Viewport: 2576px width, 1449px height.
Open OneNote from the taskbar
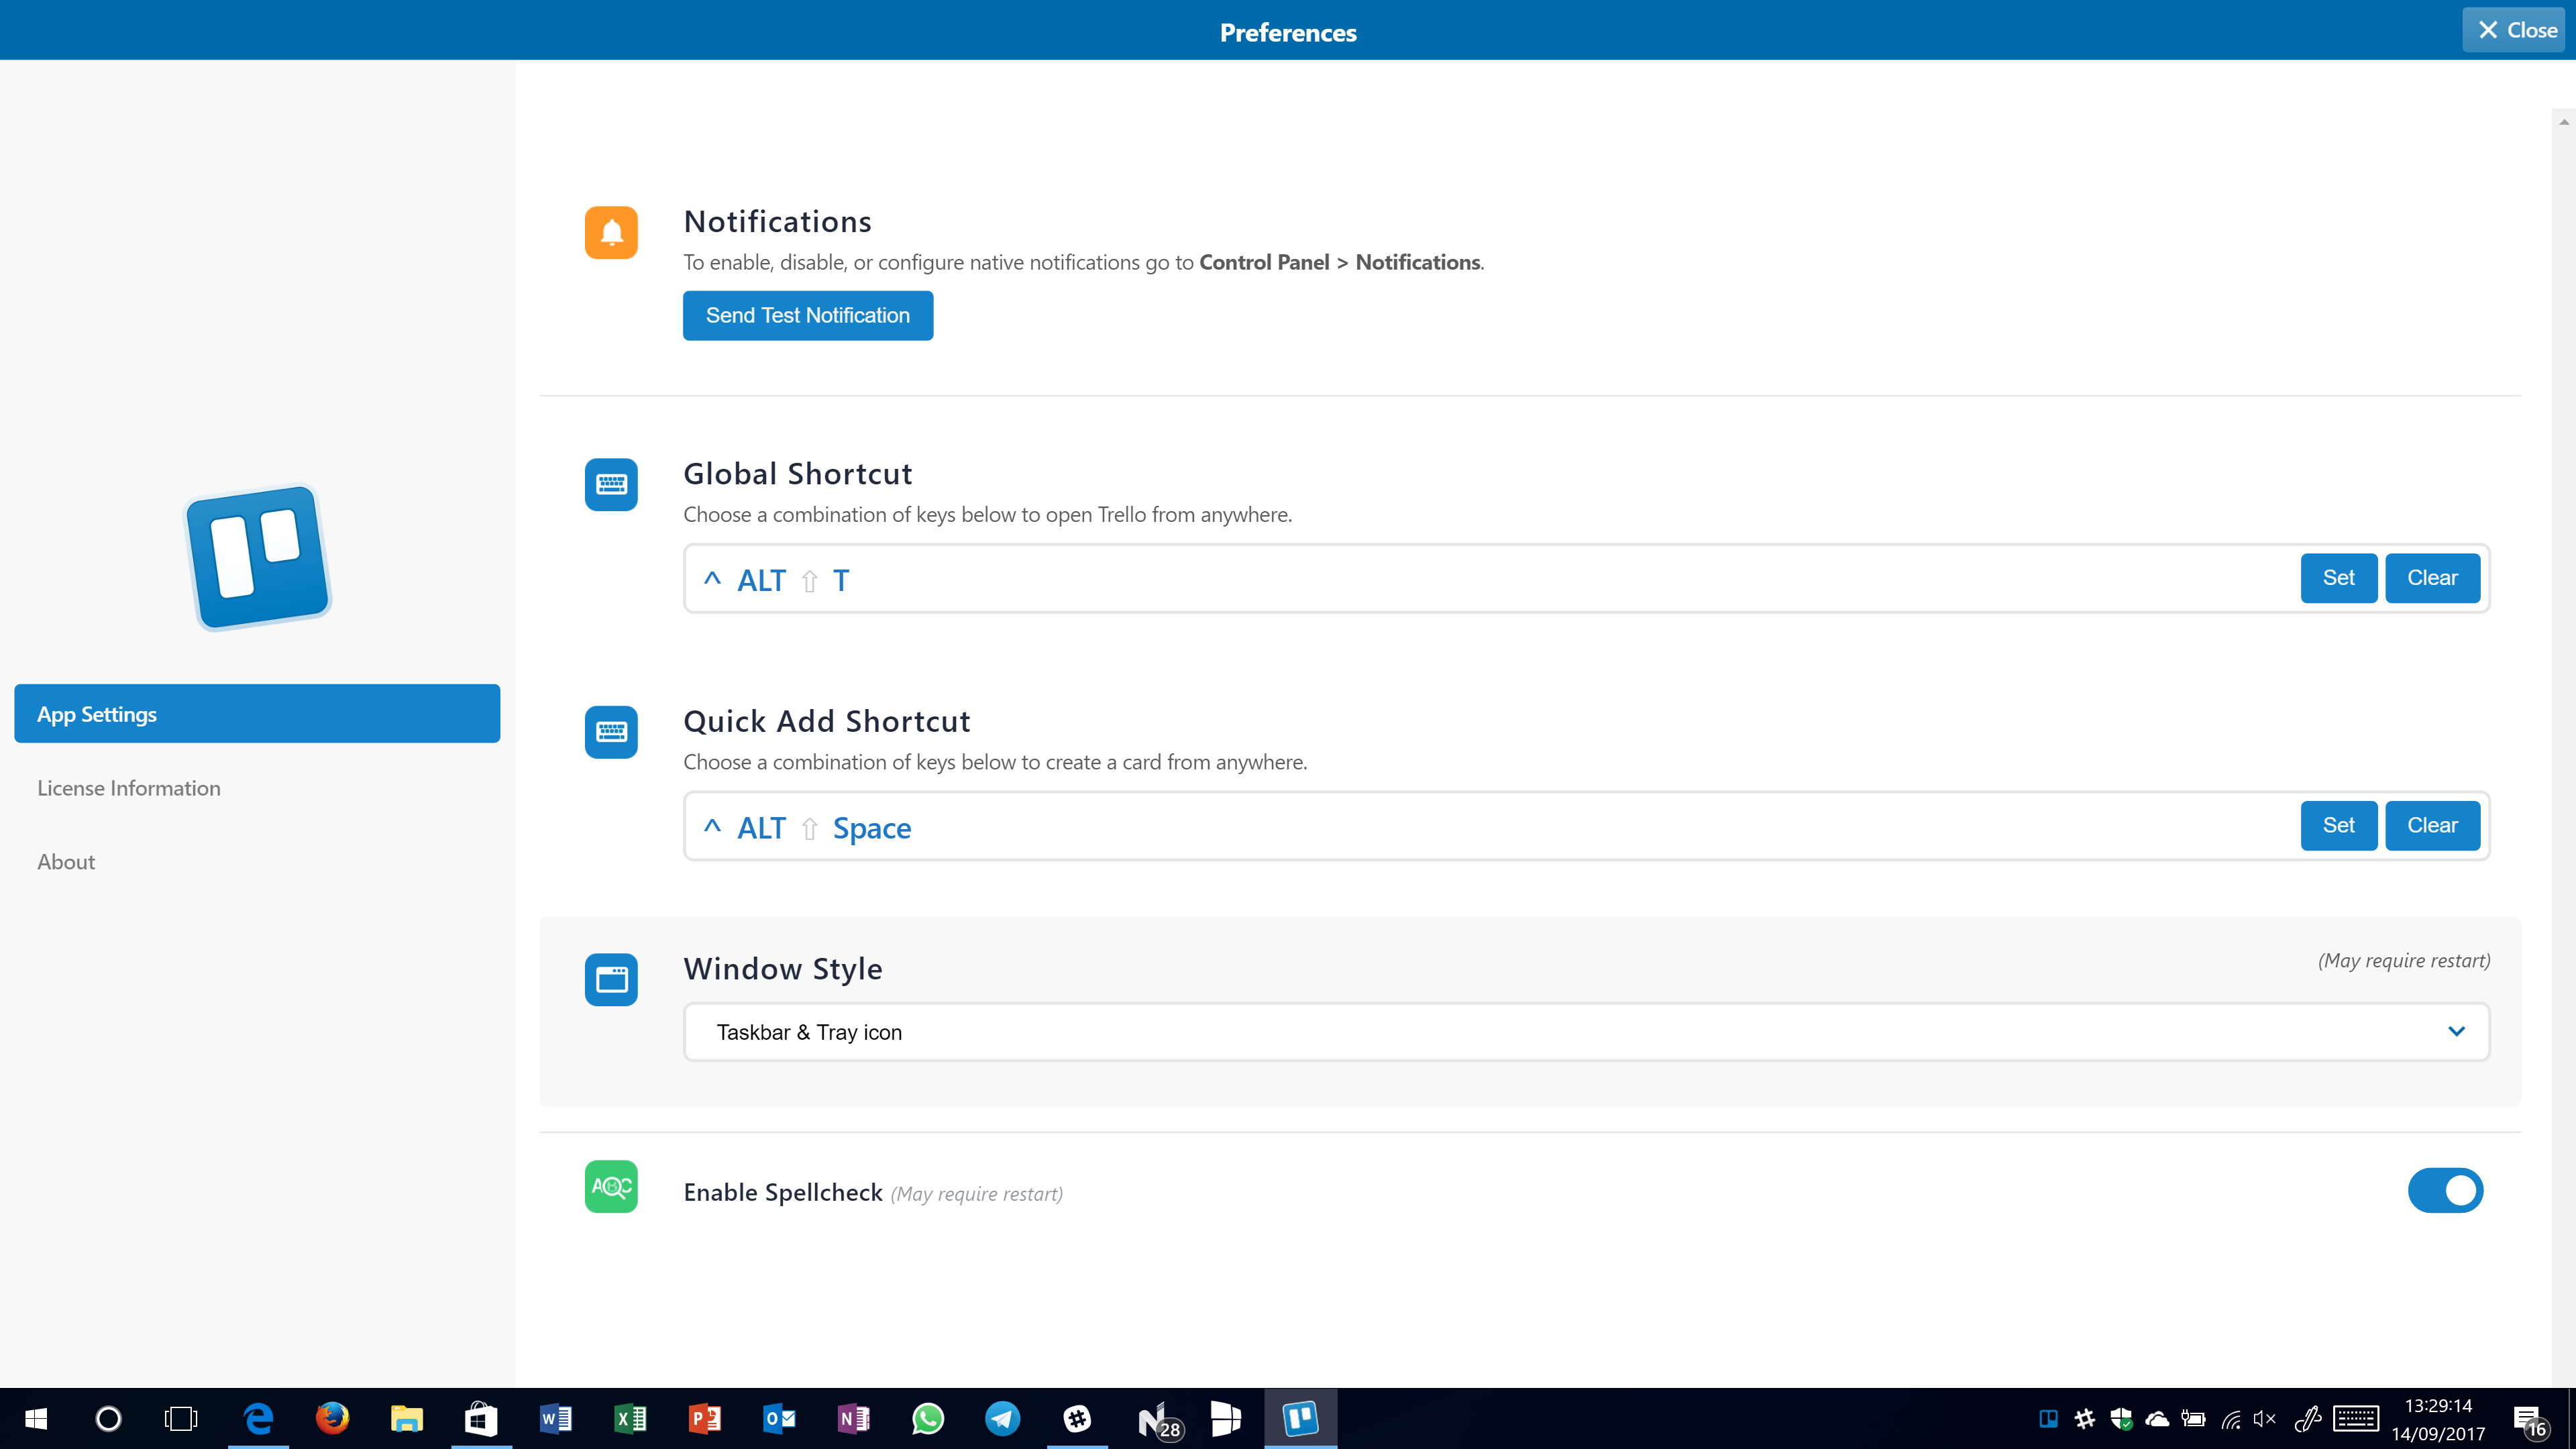(x=854, y=1419)
